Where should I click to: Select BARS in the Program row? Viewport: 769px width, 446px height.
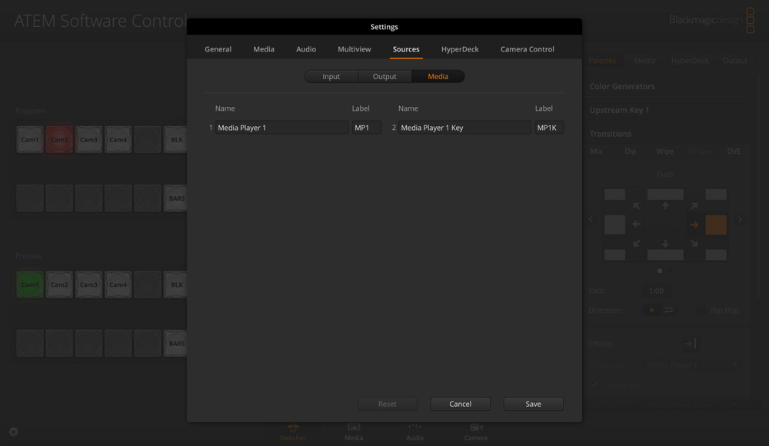tap(175, 198)
